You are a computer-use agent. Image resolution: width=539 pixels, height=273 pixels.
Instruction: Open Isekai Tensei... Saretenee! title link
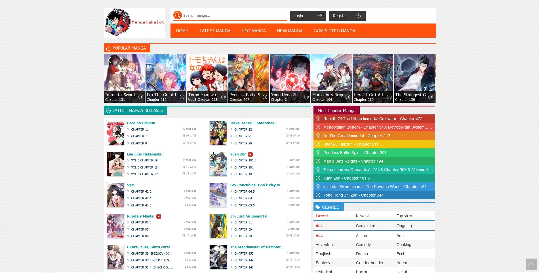pos(253,123)
